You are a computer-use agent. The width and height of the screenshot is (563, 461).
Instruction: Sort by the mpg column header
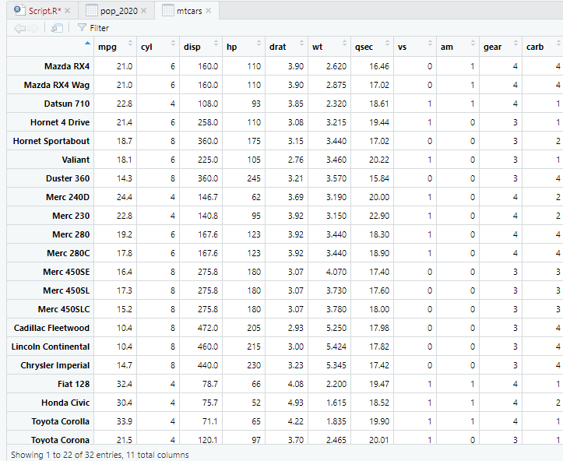(115, 47)
